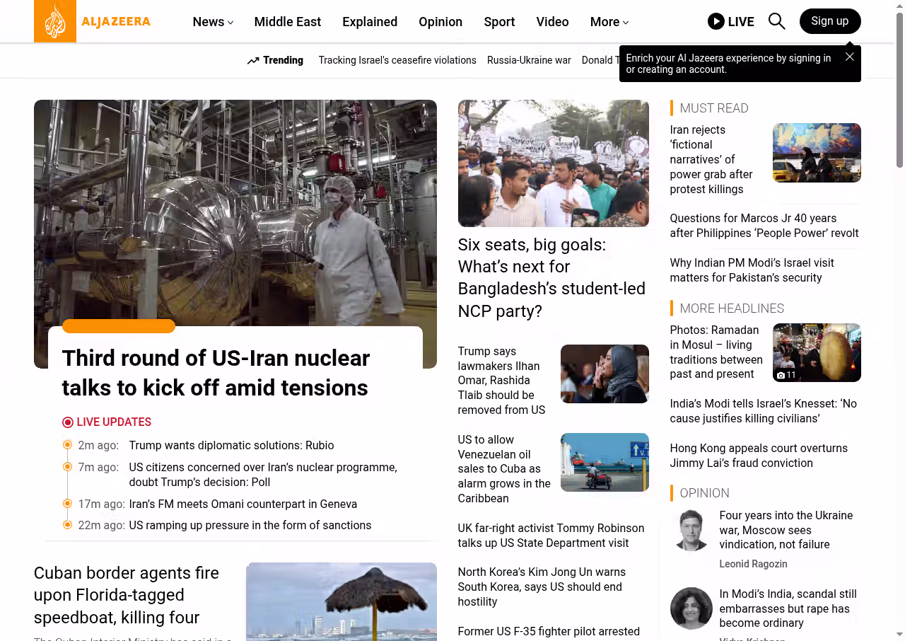
Task: Click the Modi opinion author's portrait
Action: [x=691, y=608]
